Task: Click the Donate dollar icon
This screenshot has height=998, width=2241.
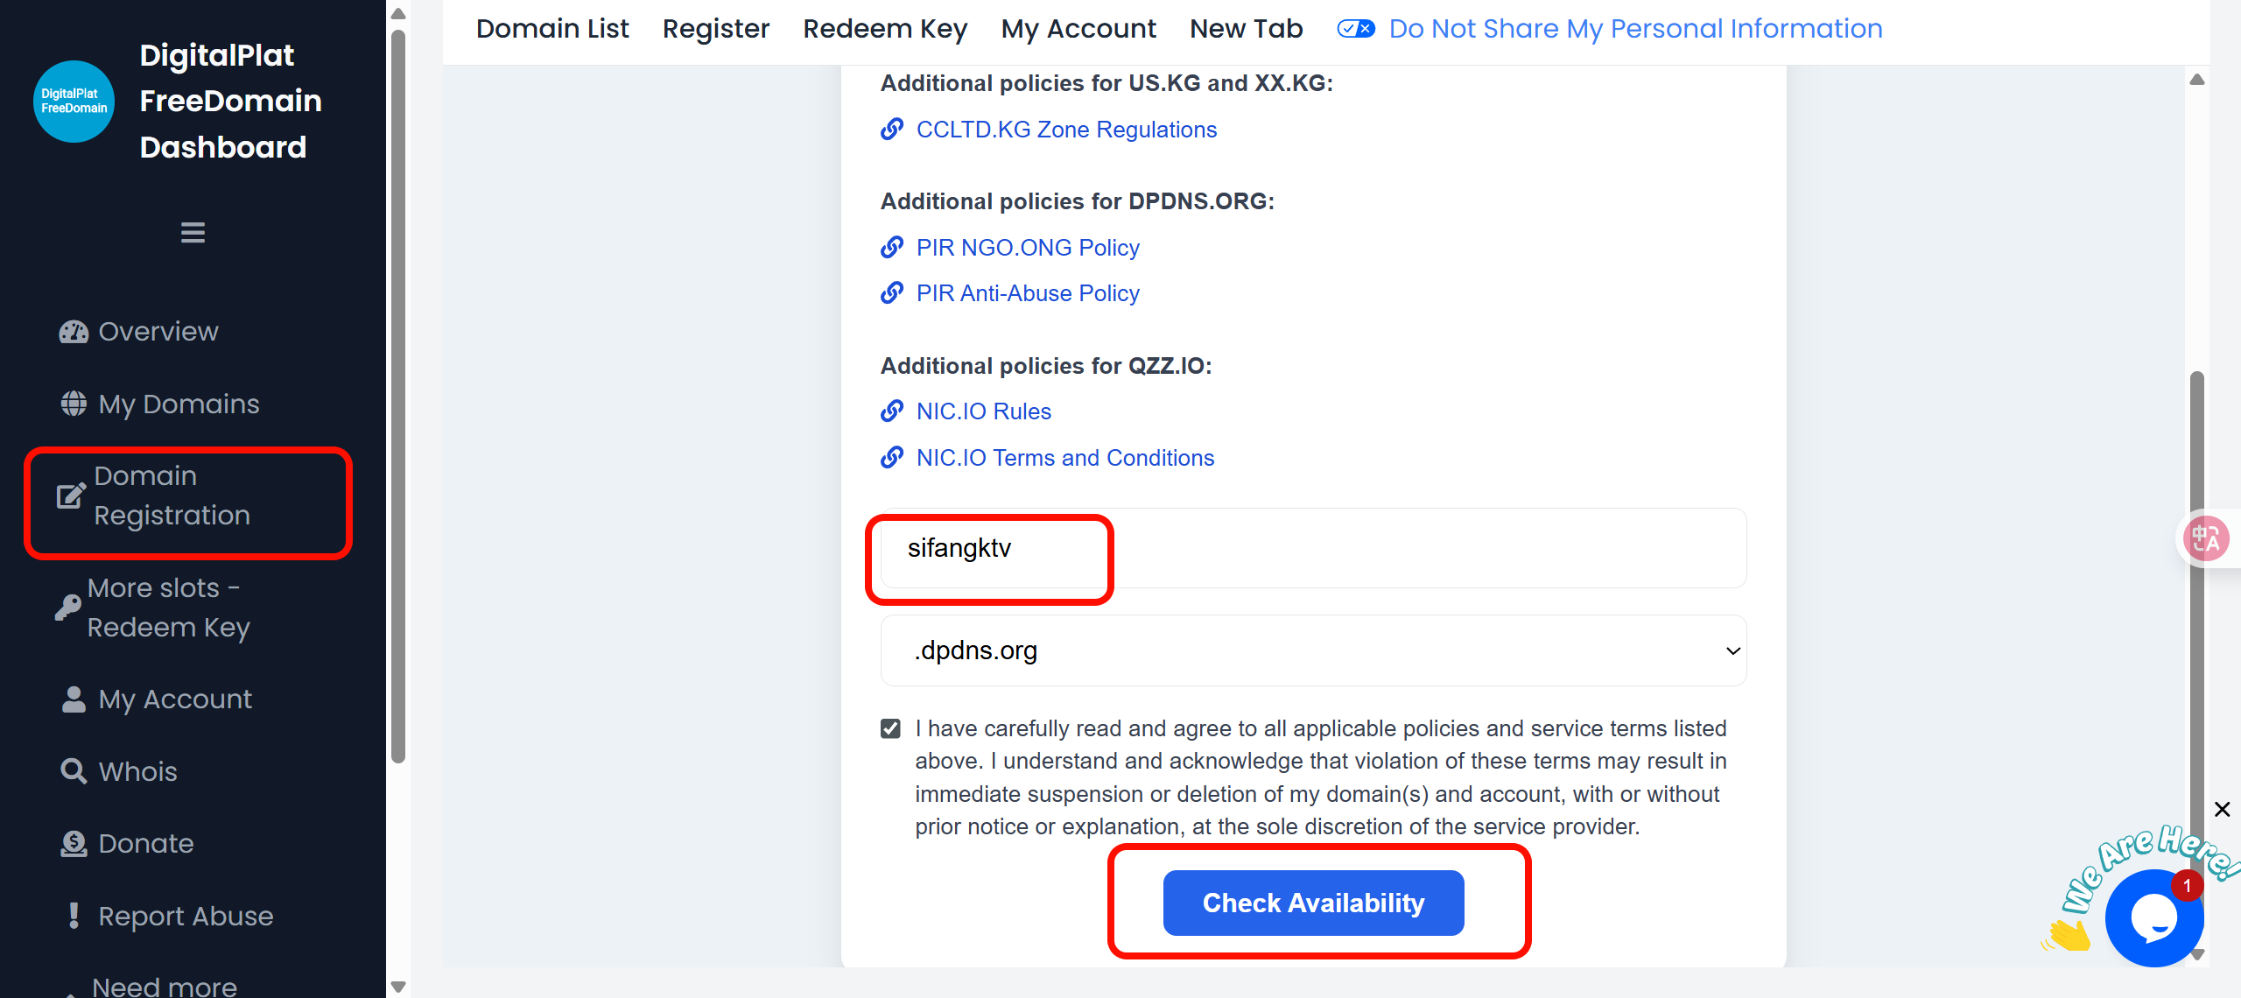Action: point(74,844)
